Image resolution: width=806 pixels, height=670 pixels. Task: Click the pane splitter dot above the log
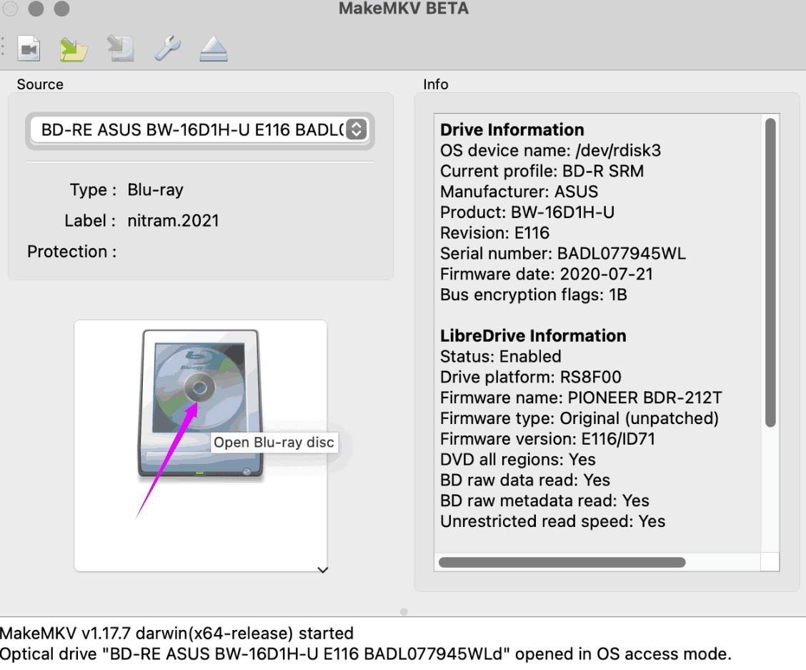(404, 612)
